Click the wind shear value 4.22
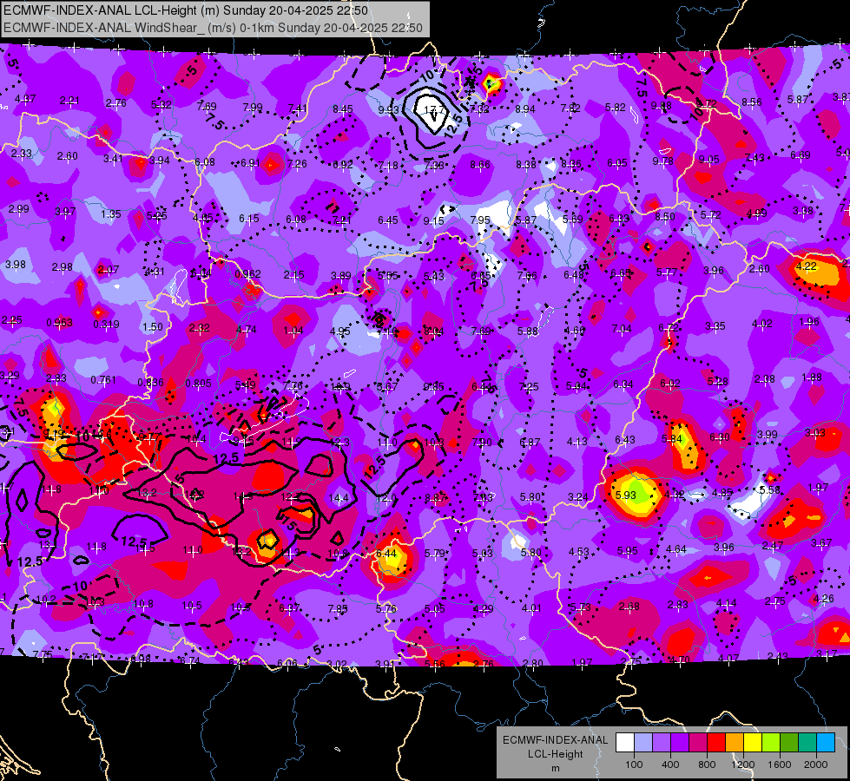850x781 pixels. [x=806, y=266]
